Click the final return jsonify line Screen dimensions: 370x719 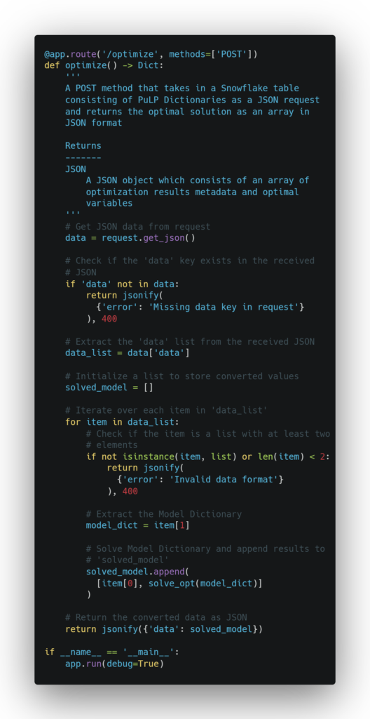click(x=164, y=628)
